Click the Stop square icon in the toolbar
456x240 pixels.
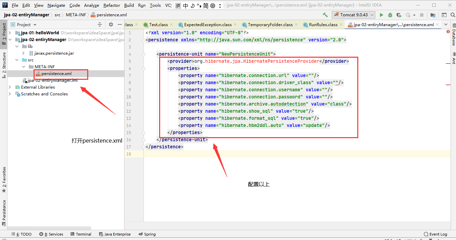422,15
